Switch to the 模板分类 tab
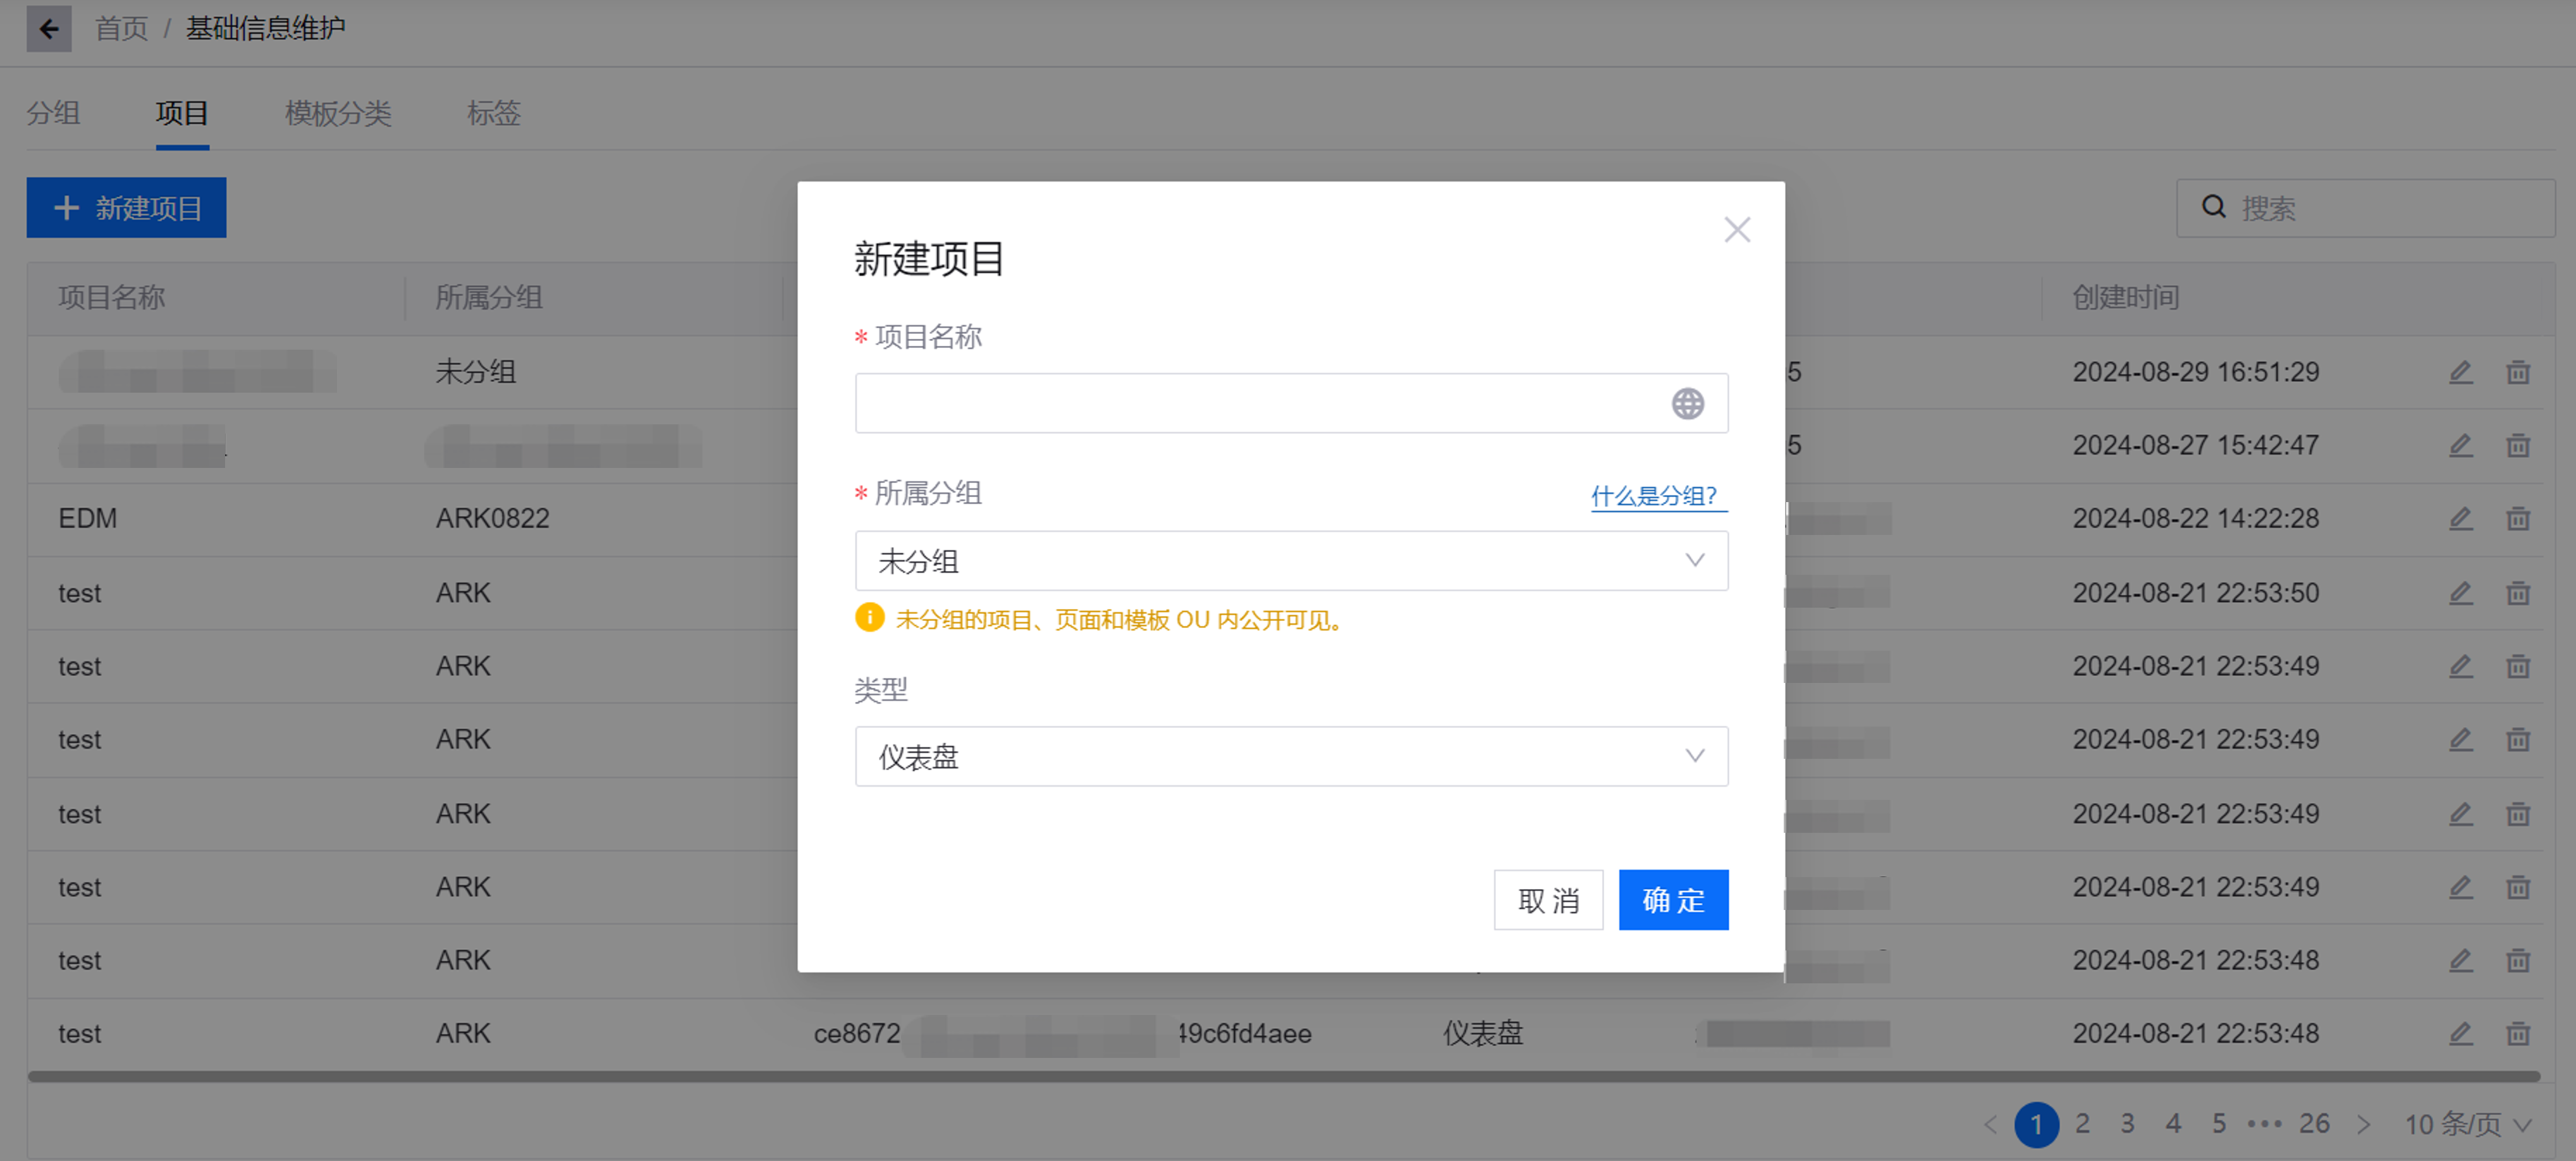The width and height of the screenshot is (2576, 1161). [x=338, y=113]
